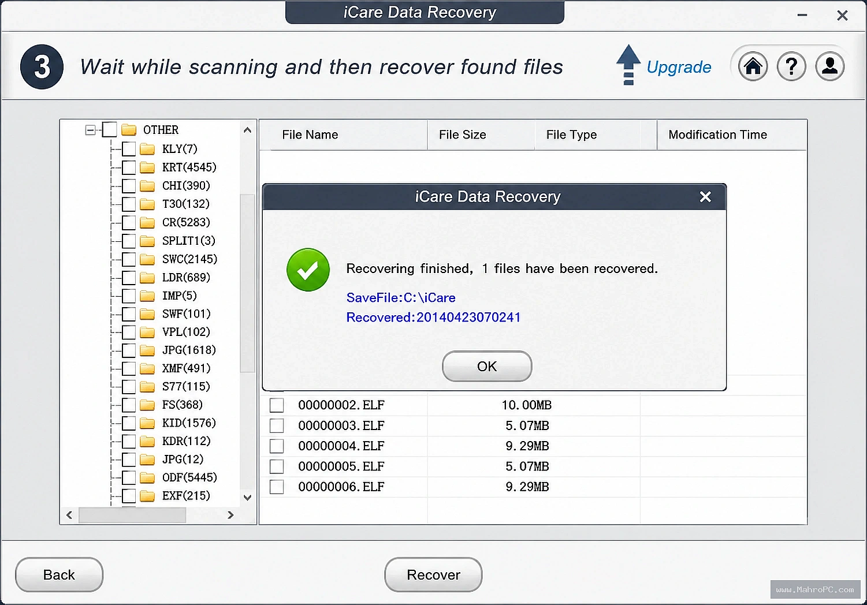Click the SPLIT1(3) folder icon

(x=147, y=241)
